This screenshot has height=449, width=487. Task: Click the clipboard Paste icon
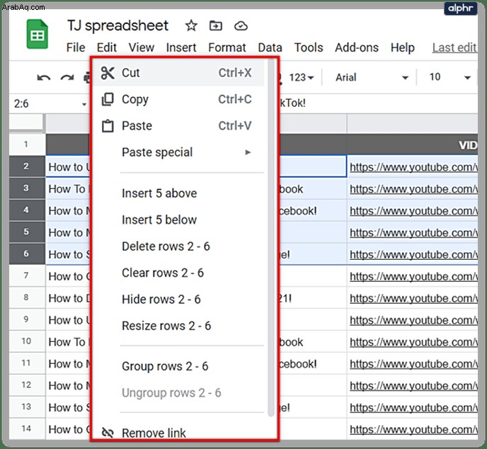point(108,126)
